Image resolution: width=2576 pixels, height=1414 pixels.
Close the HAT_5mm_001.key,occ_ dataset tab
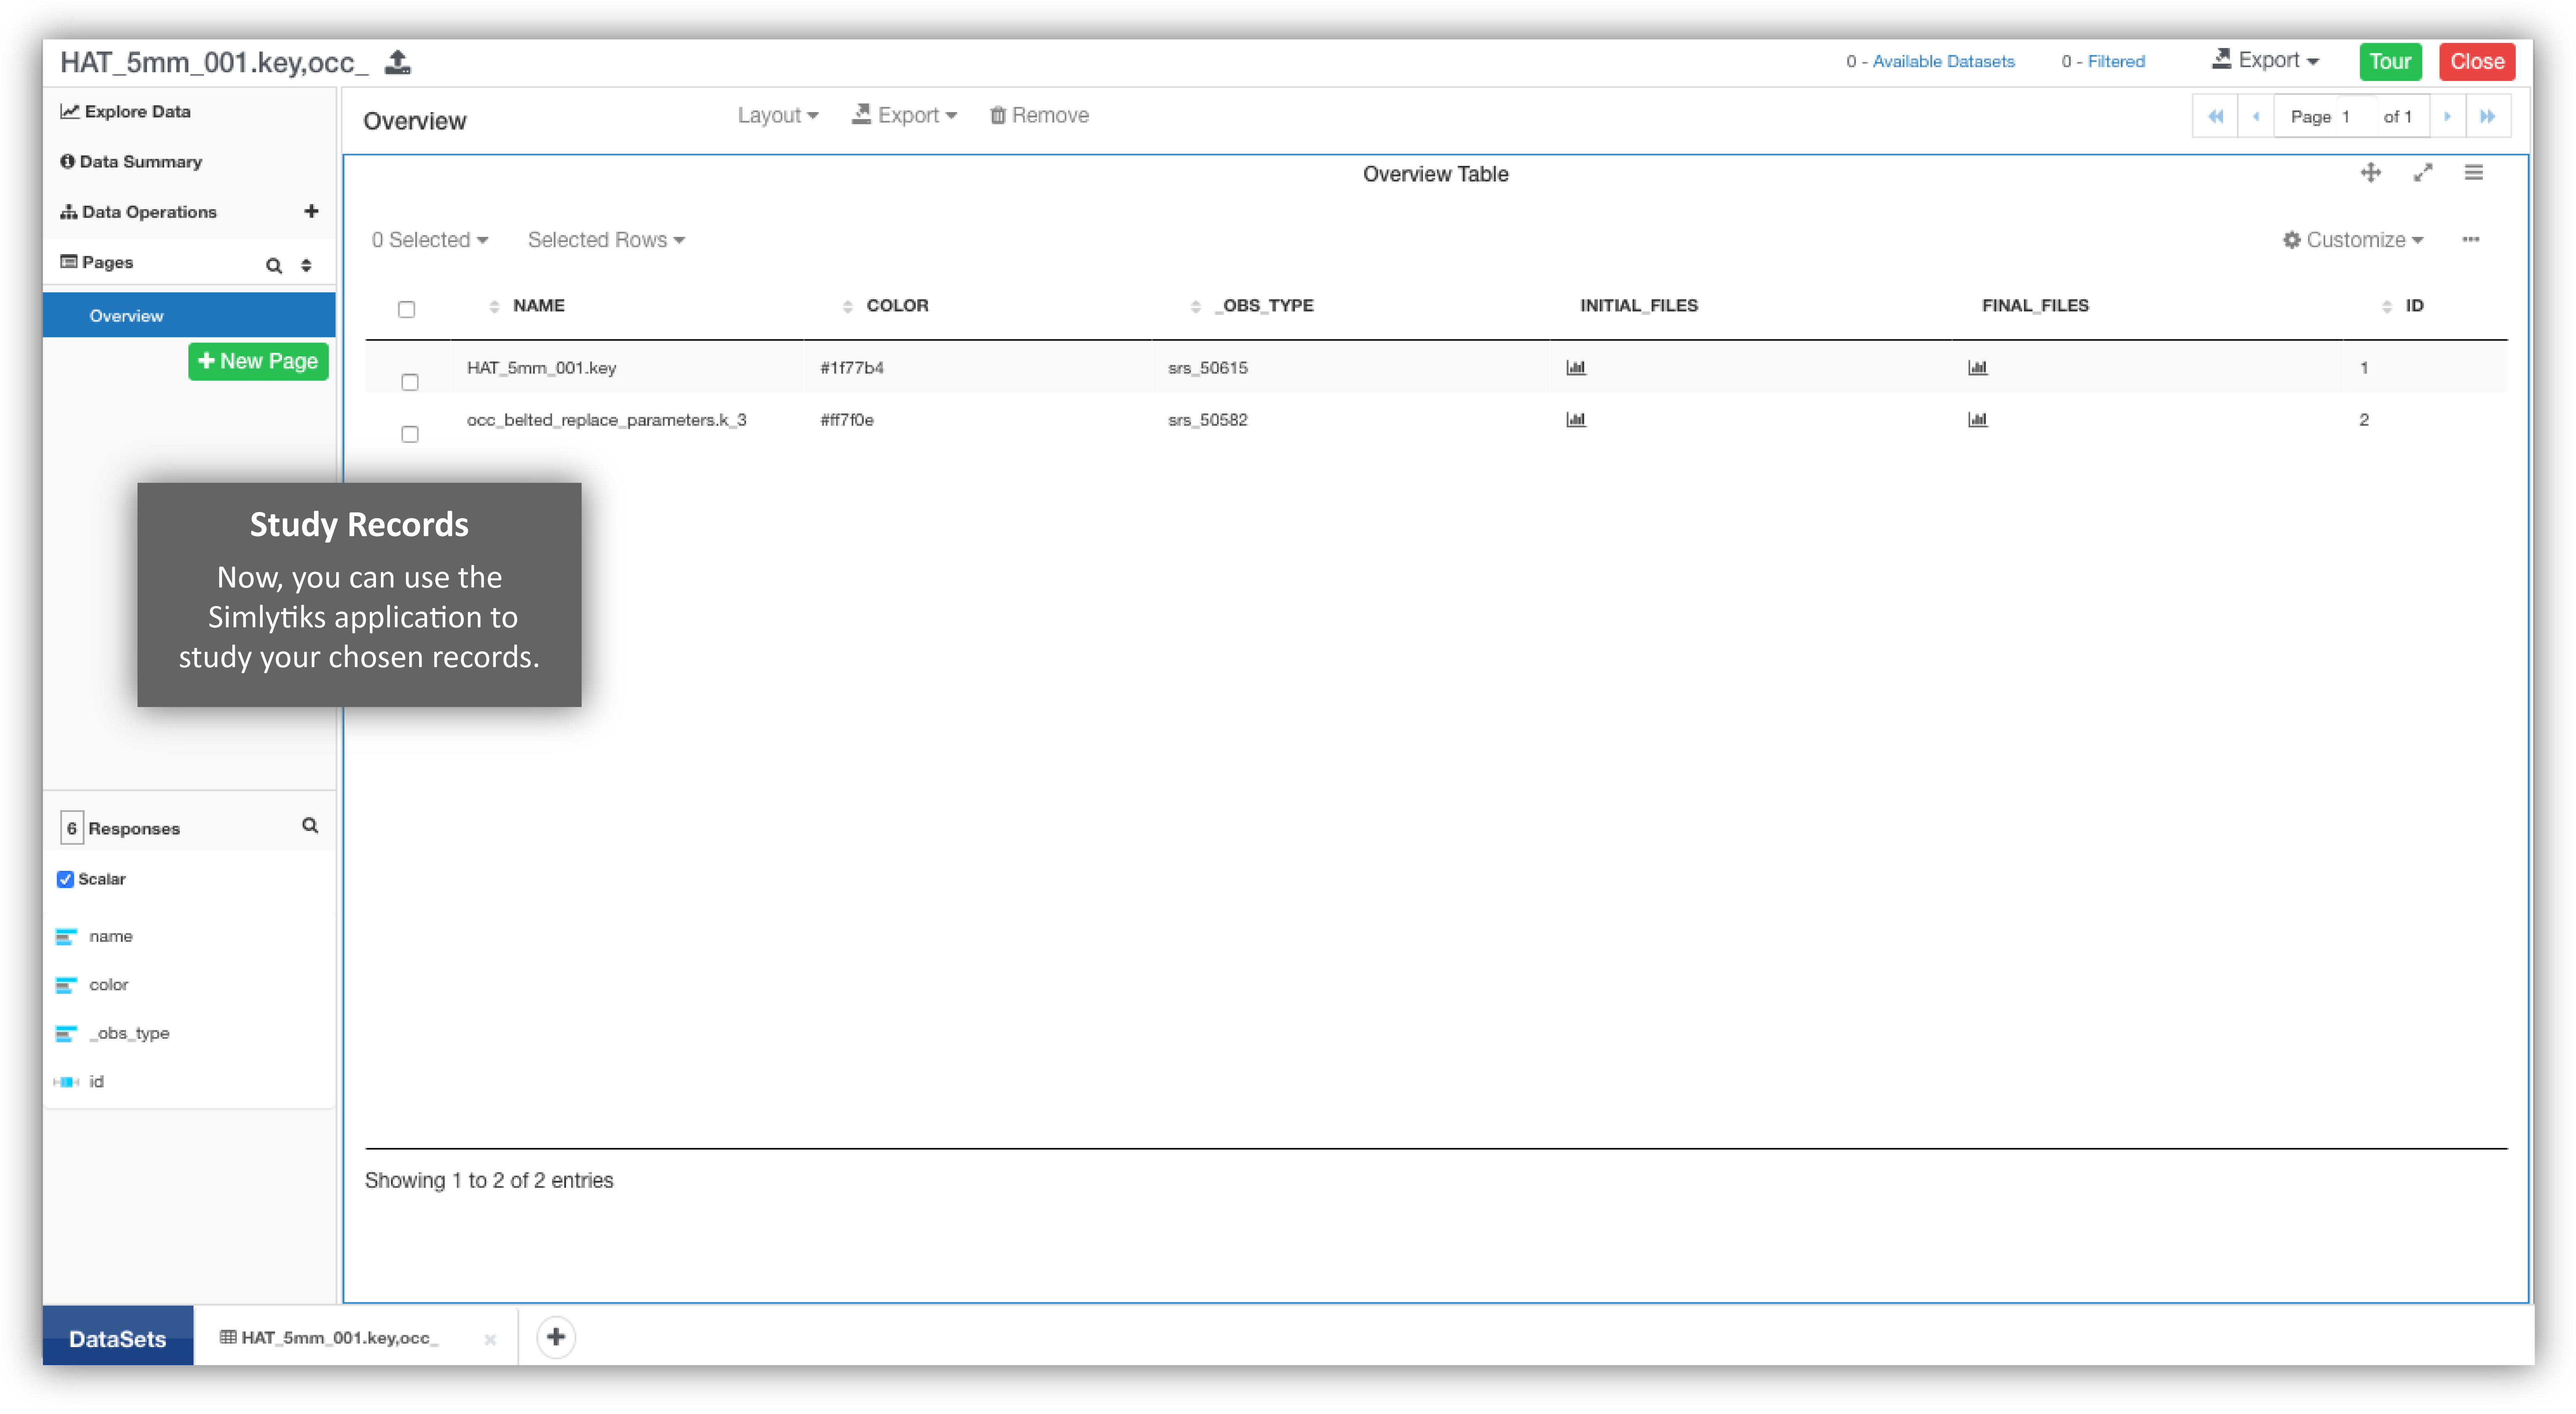point(490,1340)
